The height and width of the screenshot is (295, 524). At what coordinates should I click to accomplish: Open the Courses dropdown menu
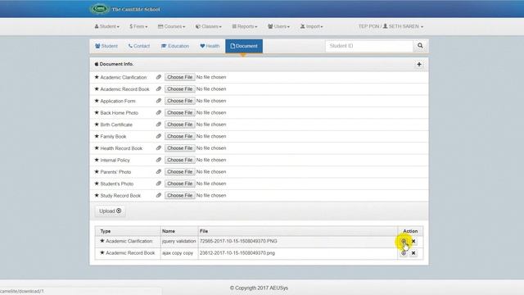pos(171,26)
